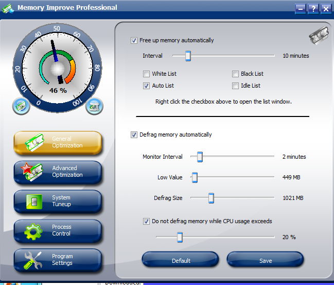This screenshot has width=334, height=285.
Task: Click the '20 %' CPU usage value
Action: pos(289,237)
